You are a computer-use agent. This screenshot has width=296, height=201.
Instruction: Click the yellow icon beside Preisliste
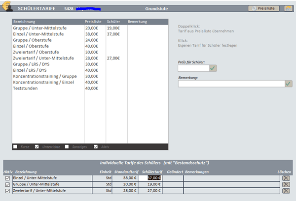tap(289, 8)
